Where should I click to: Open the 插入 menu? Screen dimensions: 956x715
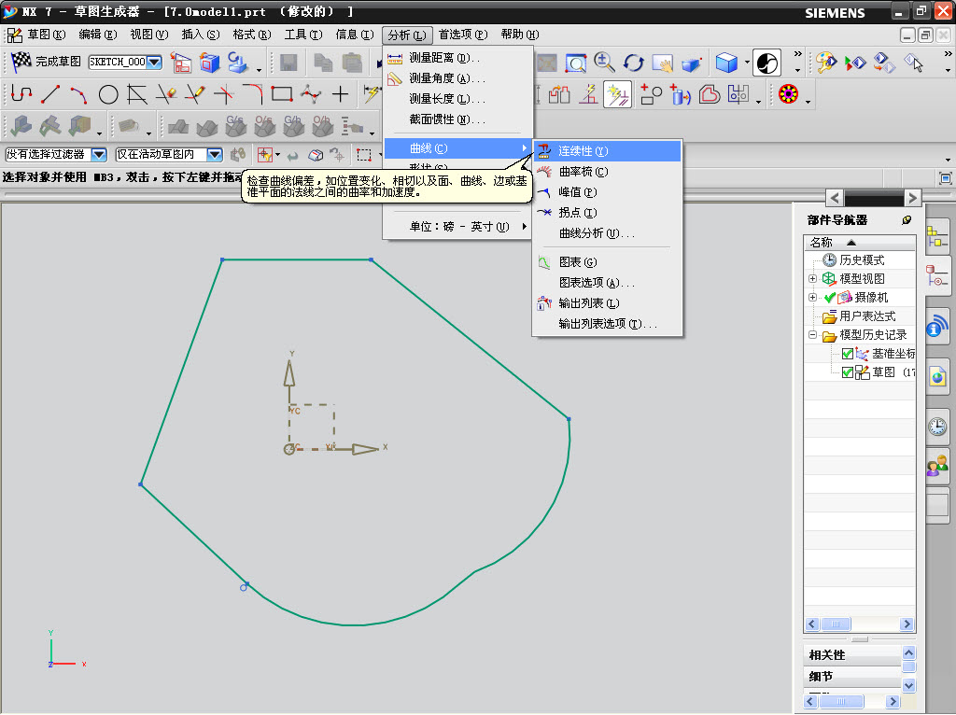point(201,35)
